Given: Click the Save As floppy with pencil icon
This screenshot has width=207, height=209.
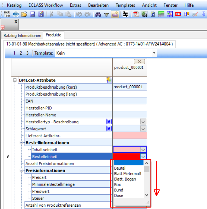Looking at the screenshot, I should click(41, 14).
